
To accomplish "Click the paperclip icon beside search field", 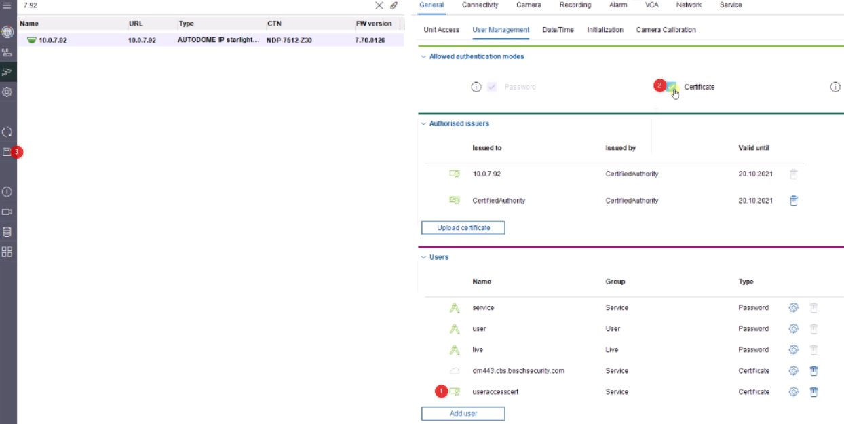I will pyautogui.click(x=394, y=5).
